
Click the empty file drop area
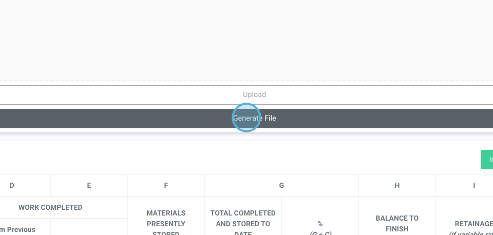[x=246, y=38]
